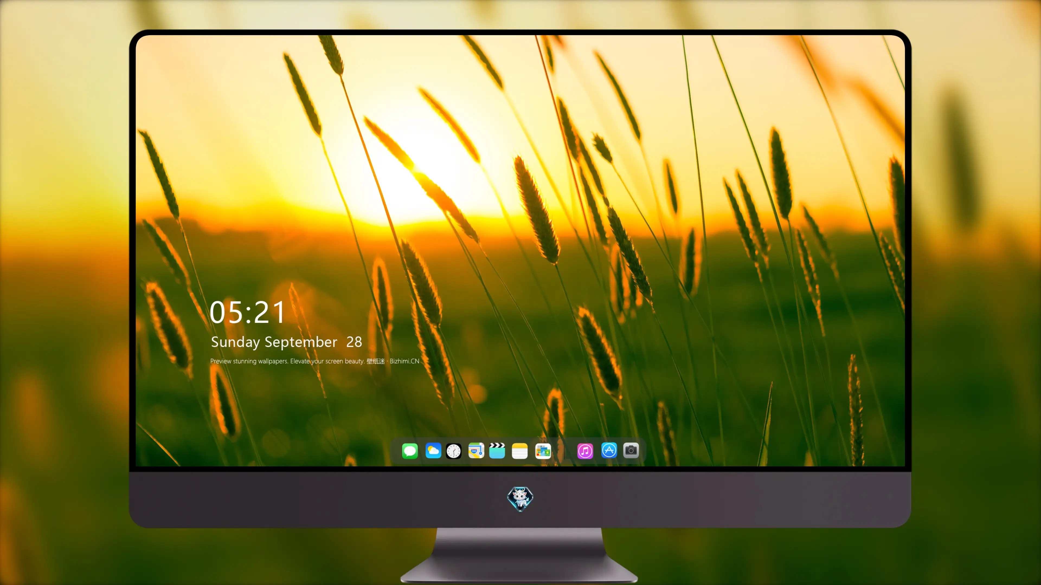1041x585 pixels.
Task: Open the App Store icon in the dock
Action: tap(609, 451)
